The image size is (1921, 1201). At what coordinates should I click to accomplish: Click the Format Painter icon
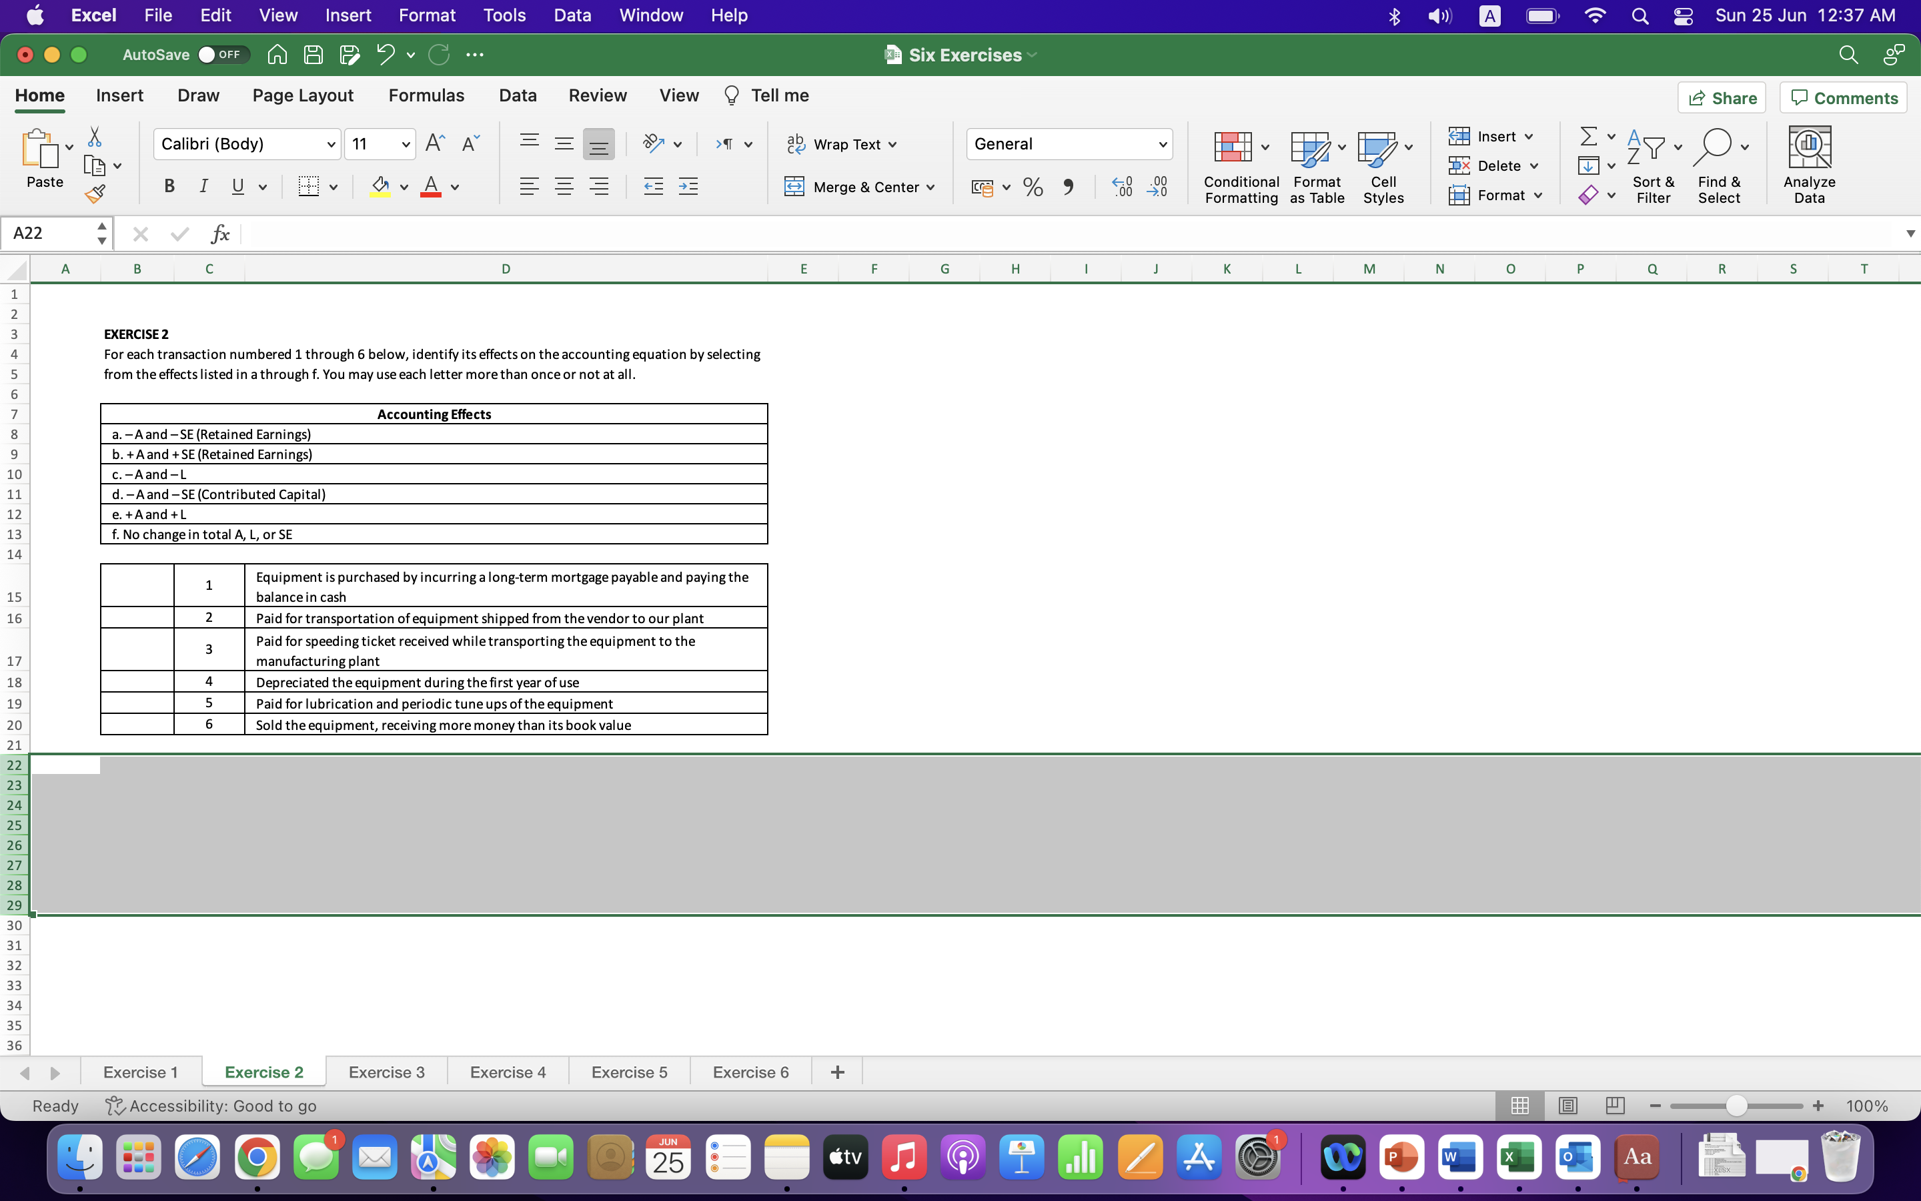pyautogui.click(x=95, y=192)
